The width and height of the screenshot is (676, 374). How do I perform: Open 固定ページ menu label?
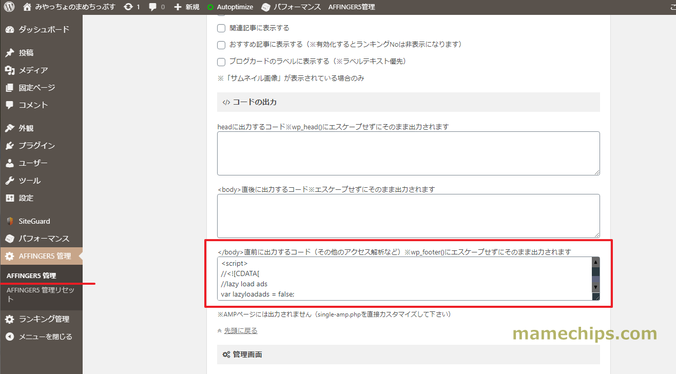(x=37, y=88)
